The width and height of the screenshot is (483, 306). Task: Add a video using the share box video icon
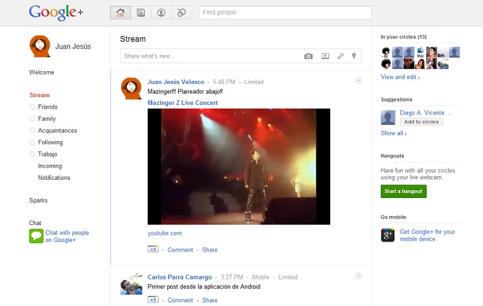325,56
